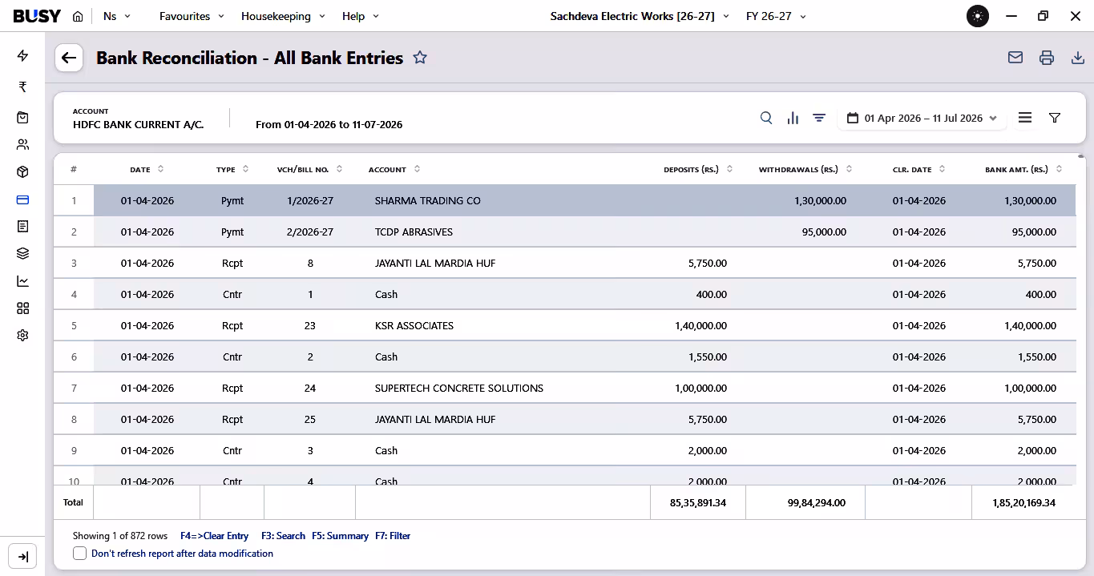The height and width of the screenshot is (576, 1094).
Task: Sort by Bank Amt. (Rs.) column header
Action: point(1023,169)
